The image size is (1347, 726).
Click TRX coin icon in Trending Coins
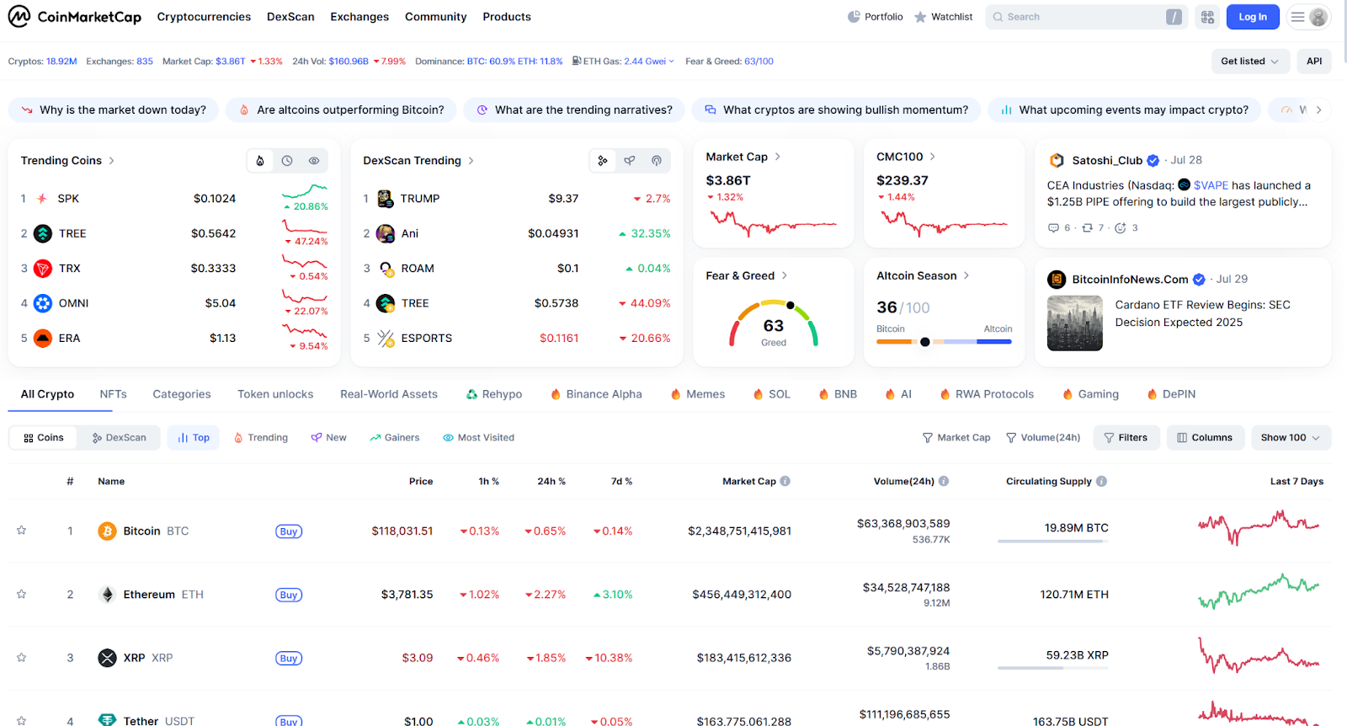43,269
